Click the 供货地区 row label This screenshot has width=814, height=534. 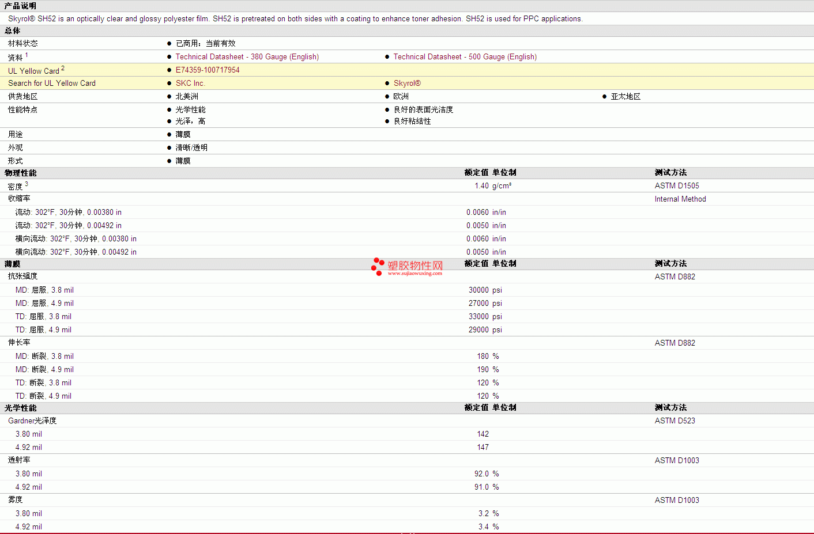(x=23, y=96)
